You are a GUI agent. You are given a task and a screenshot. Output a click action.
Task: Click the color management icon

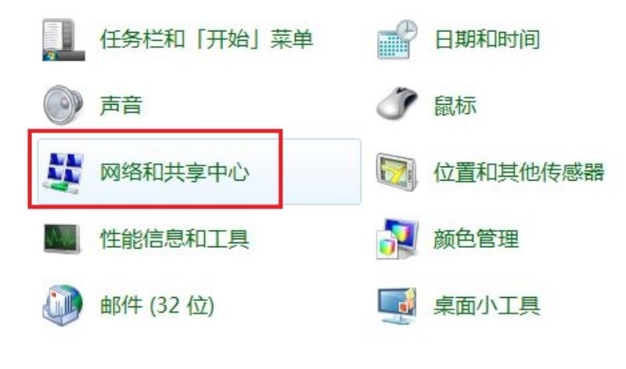point(398,239)
